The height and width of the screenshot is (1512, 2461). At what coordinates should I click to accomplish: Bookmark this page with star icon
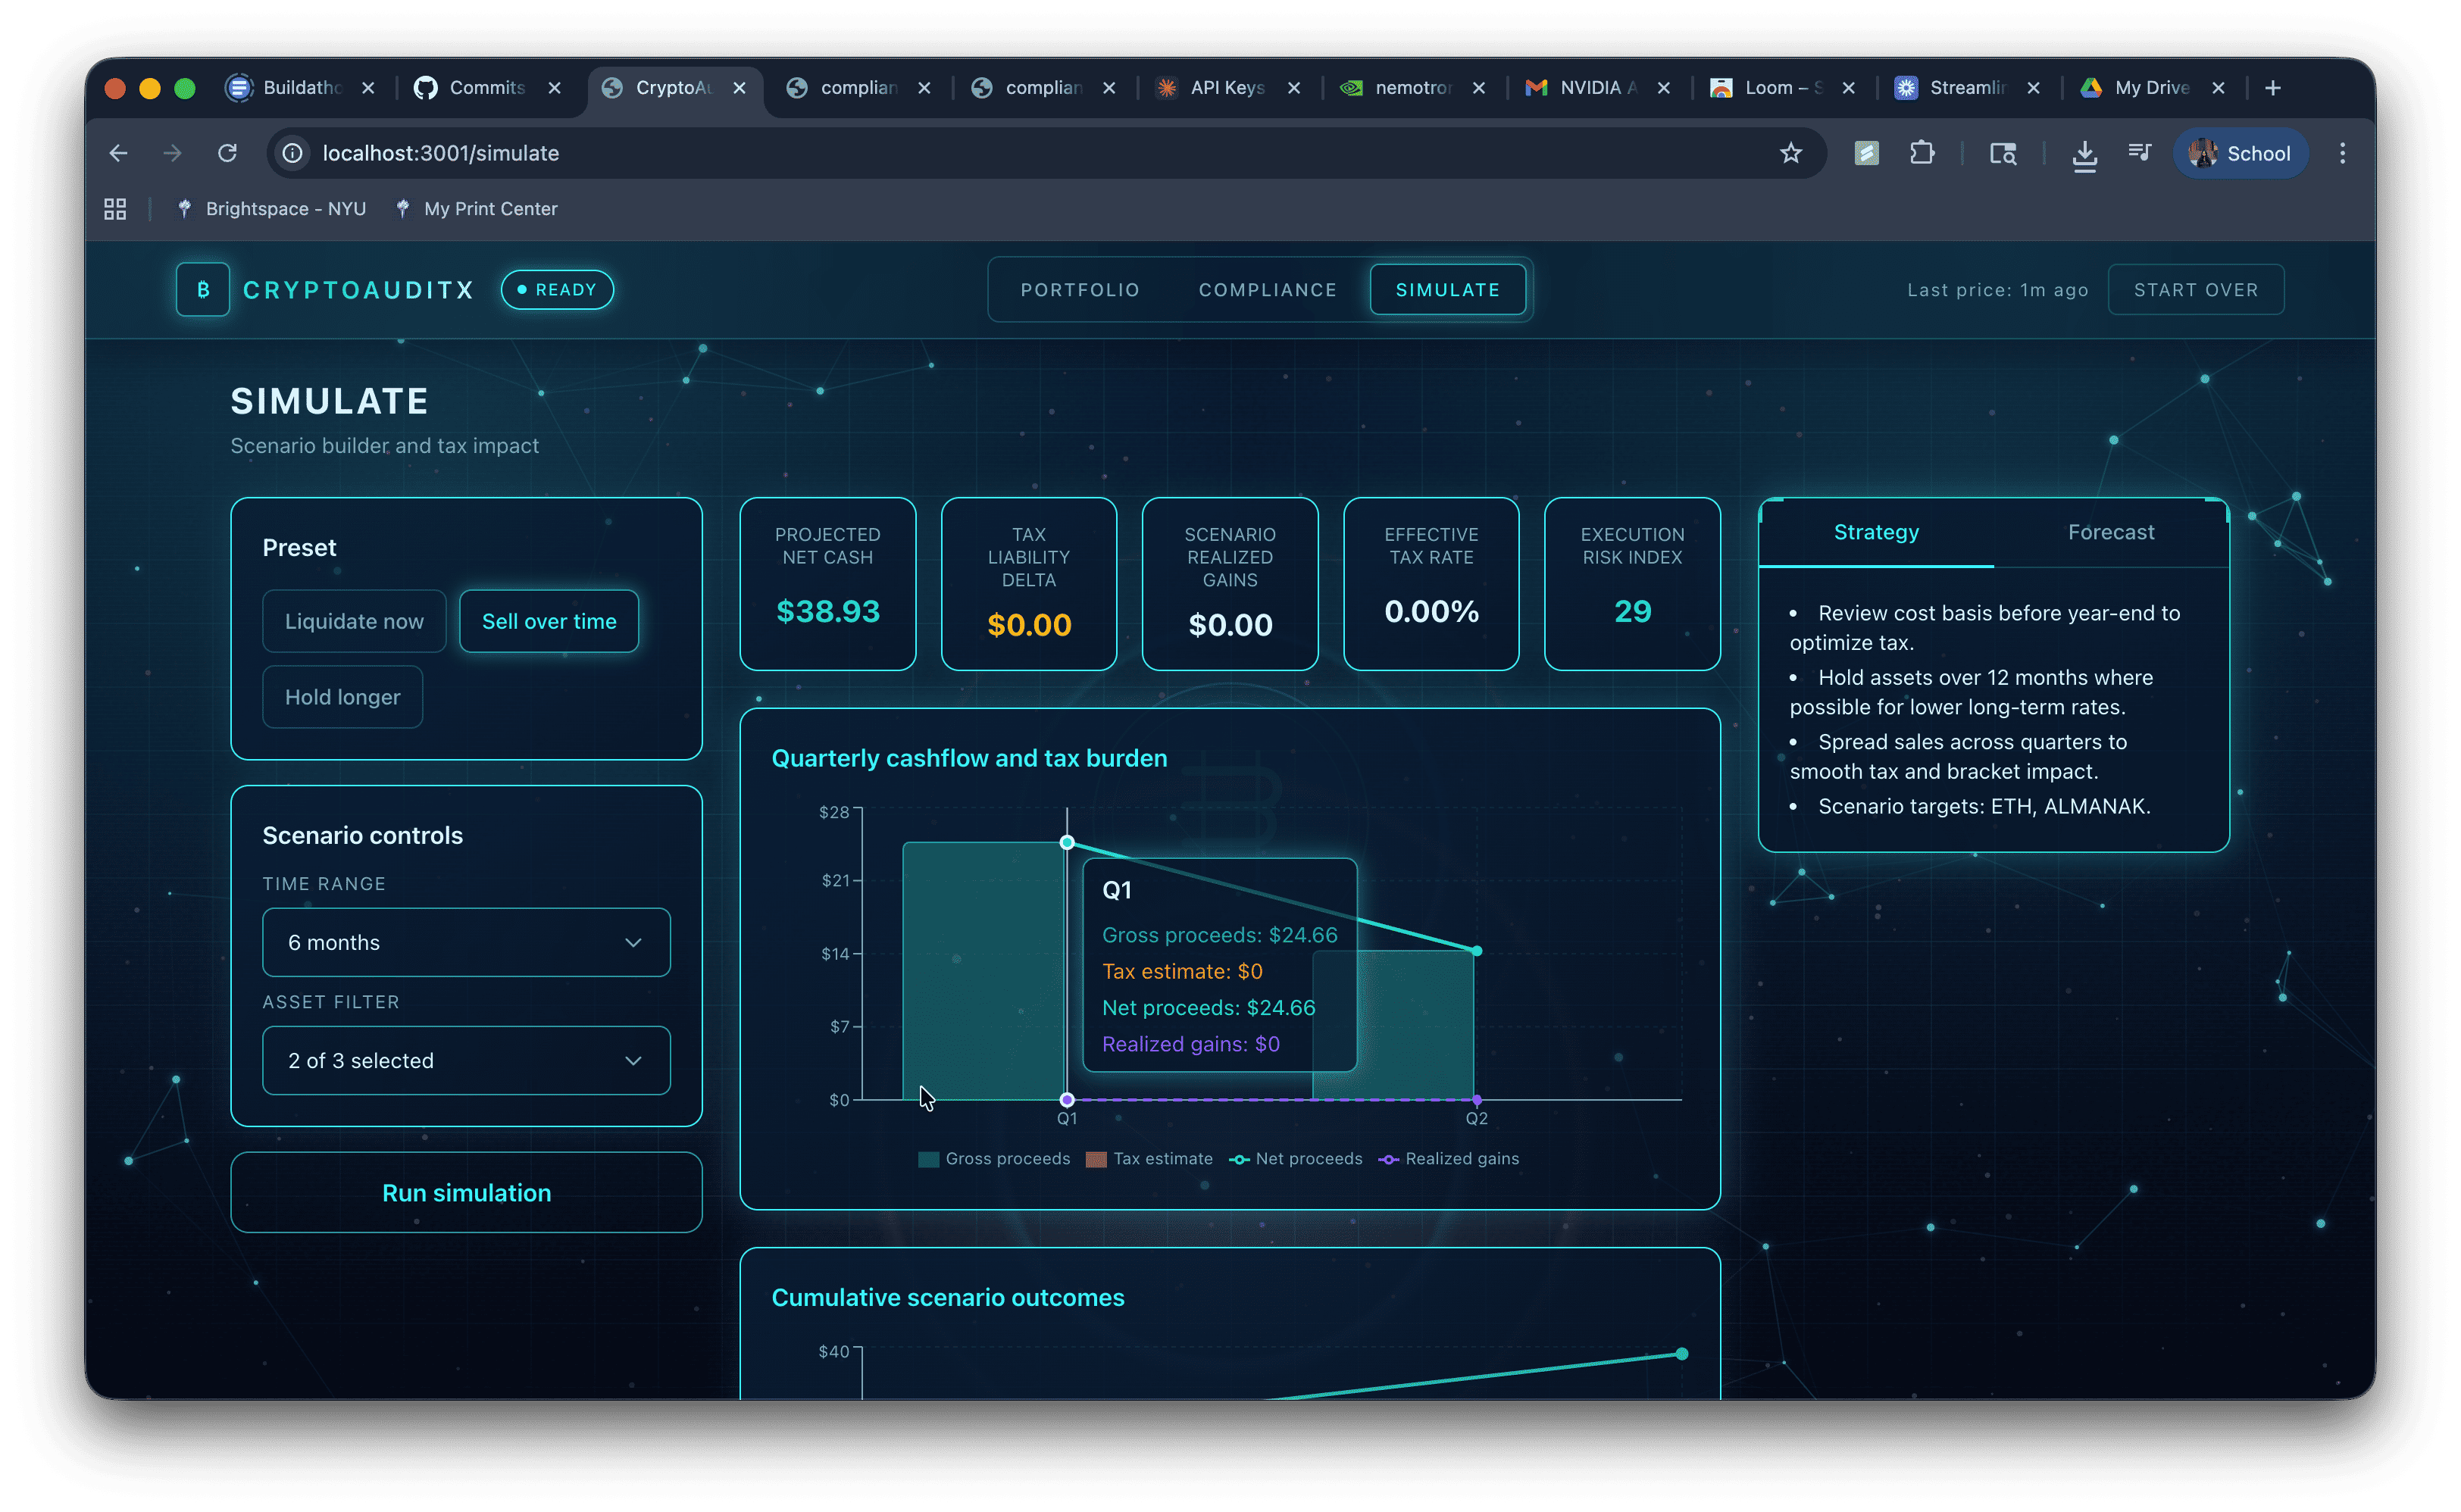tap(1790, 153)
